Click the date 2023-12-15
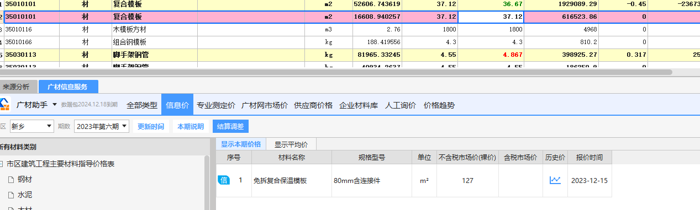The width and height of the screenshot is (700, 210). coord(590,180)
